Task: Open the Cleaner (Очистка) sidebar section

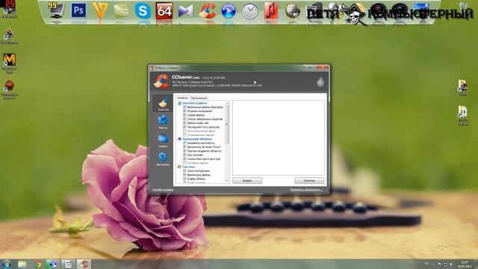Action: 163,104
